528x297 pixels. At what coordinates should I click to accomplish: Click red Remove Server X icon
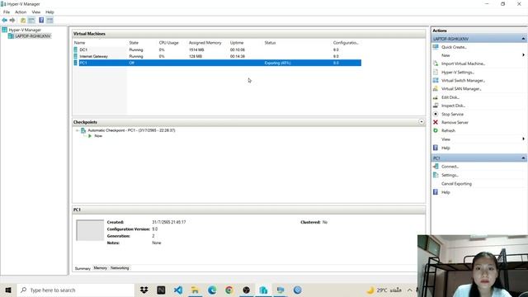click(436, 122)
